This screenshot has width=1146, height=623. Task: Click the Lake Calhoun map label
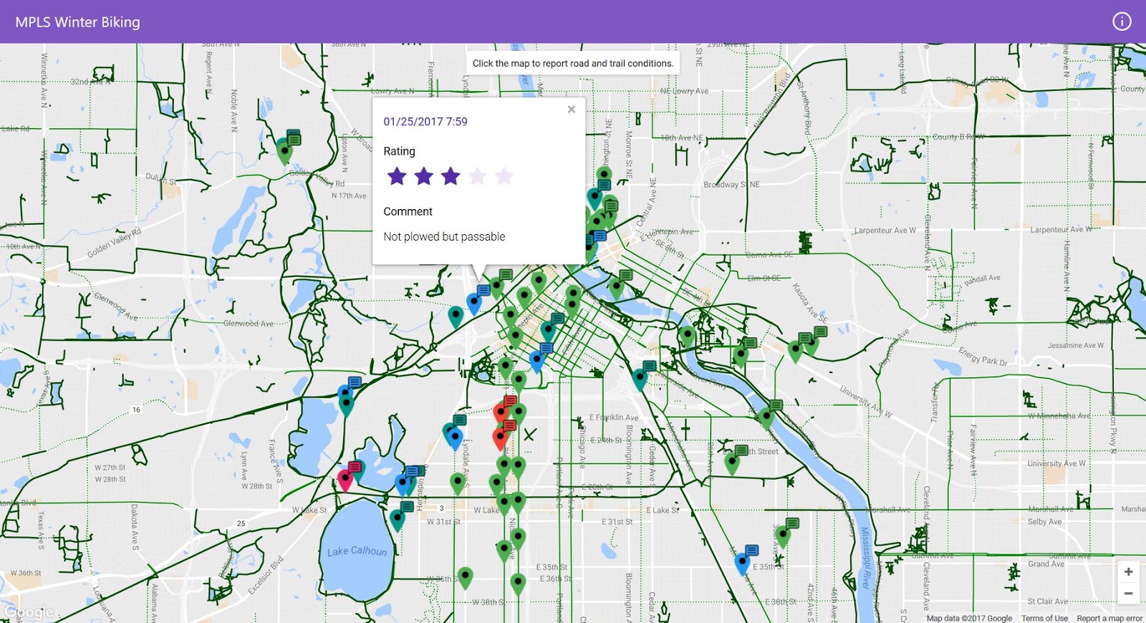357,551
